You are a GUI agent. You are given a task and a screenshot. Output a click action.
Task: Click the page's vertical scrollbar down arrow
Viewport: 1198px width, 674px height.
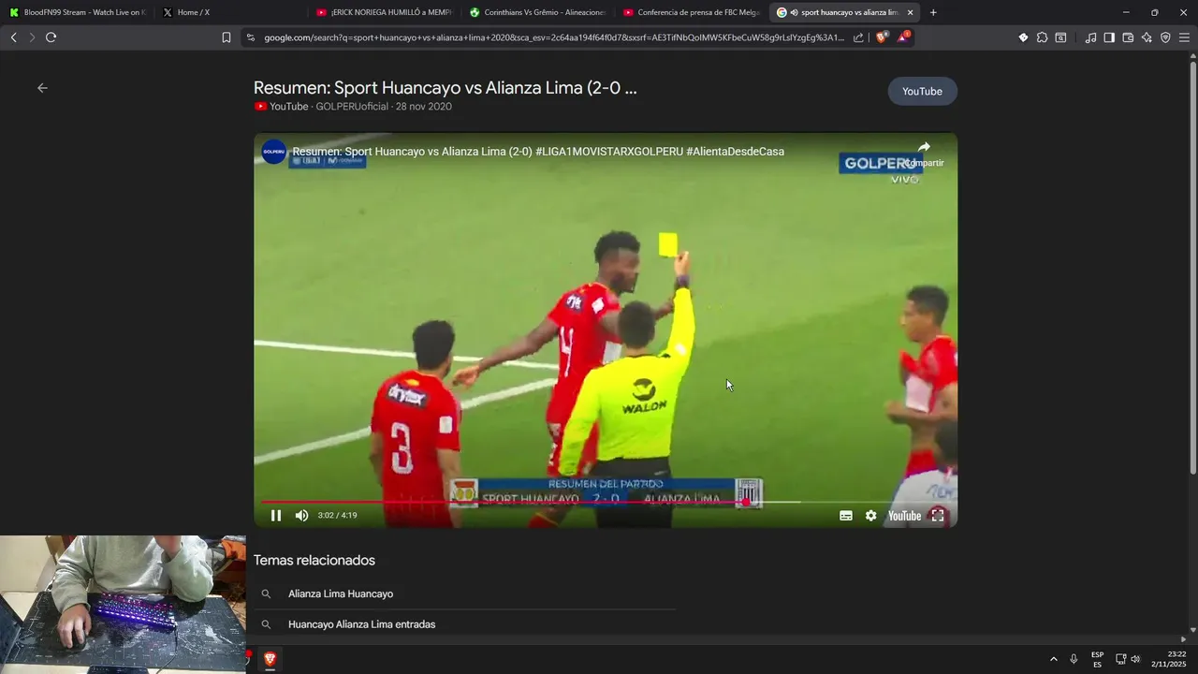[x=1191, y=629]
